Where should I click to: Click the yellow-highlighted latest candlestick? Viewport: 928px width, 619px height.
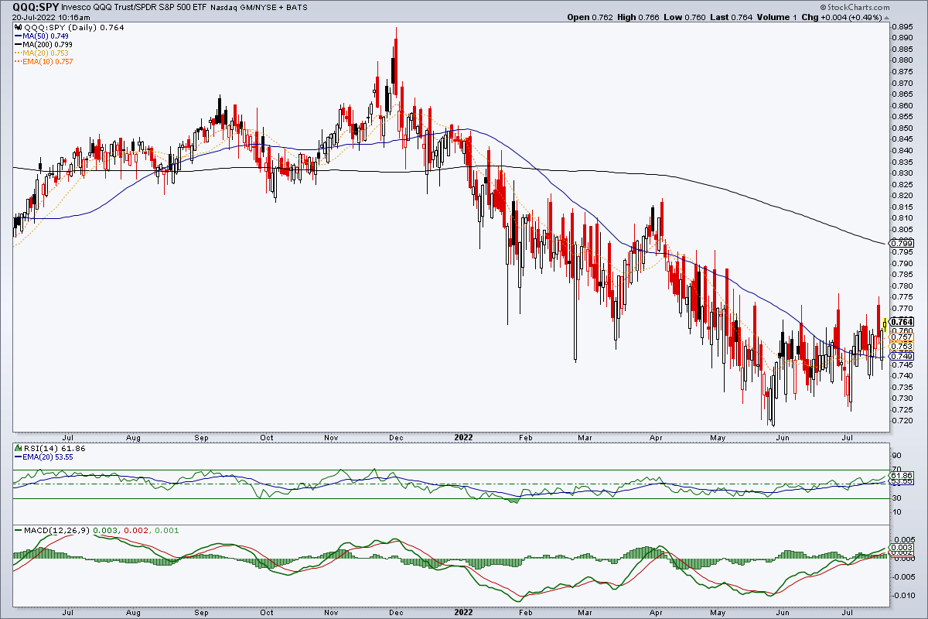coord(885,324)
